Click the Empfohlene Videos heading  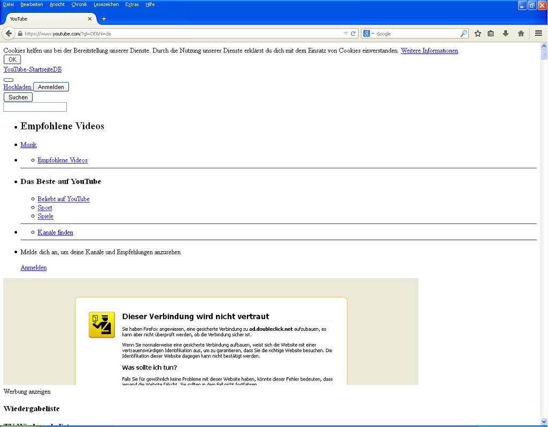[63, 126]
